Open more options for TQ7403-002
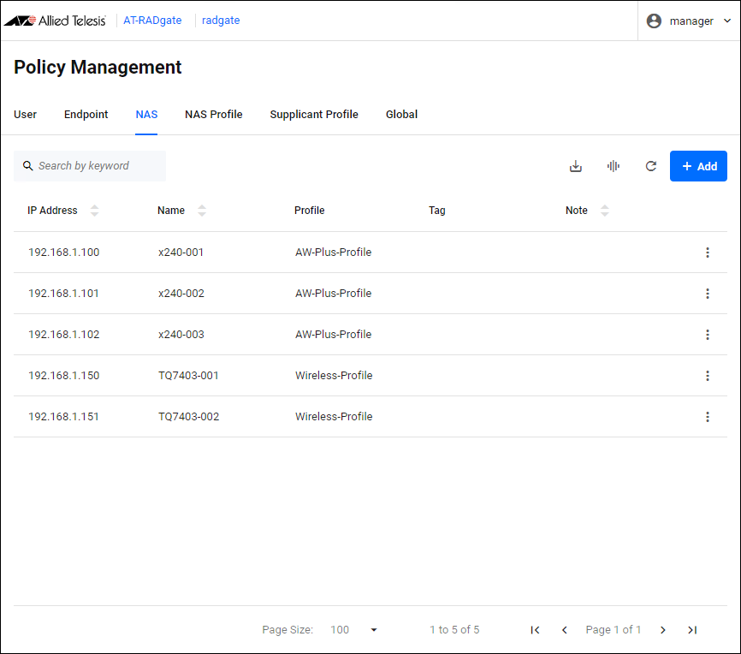Viewport: 741px width, 654px height. pos(708,417)
